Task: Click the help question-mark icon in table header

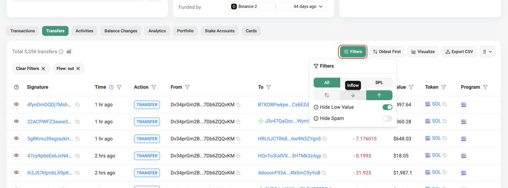Action: [17, 87]
